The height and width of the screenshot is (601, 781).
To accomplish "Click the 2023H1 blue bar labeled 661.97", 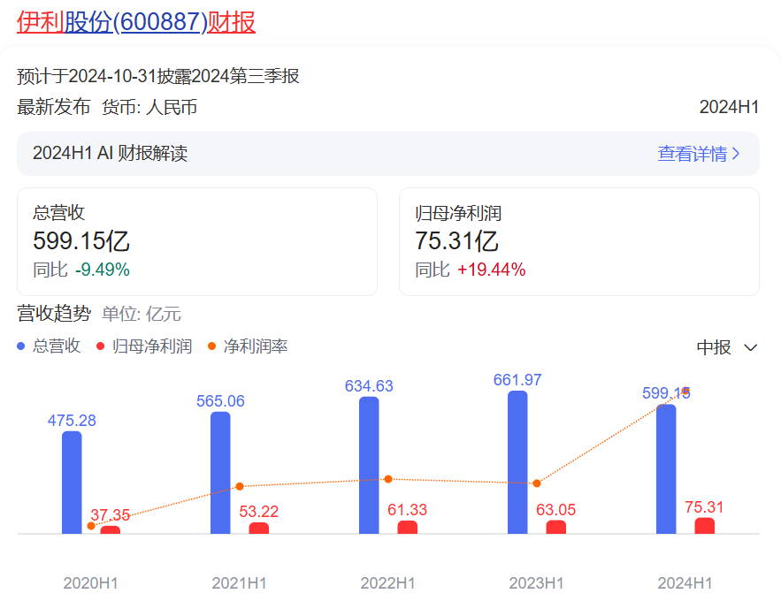I will pos(517,462).
